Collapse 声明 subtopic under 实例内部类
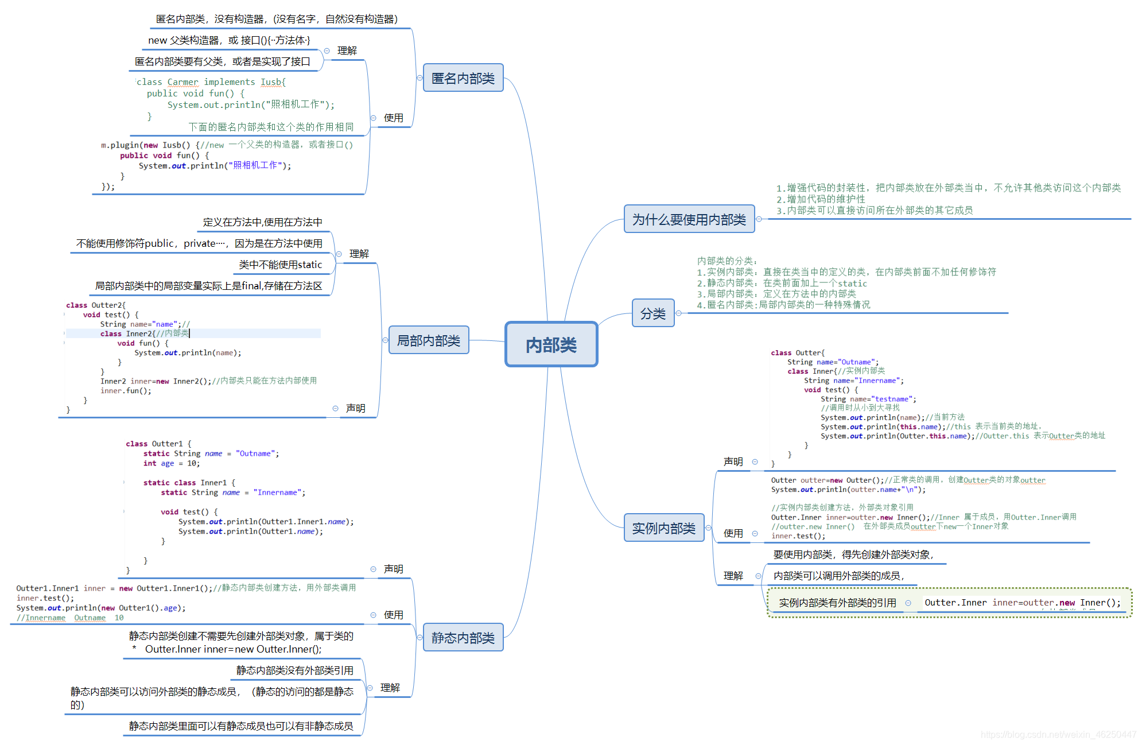Viewport: 1142px width, 745px height. point(755,462)
